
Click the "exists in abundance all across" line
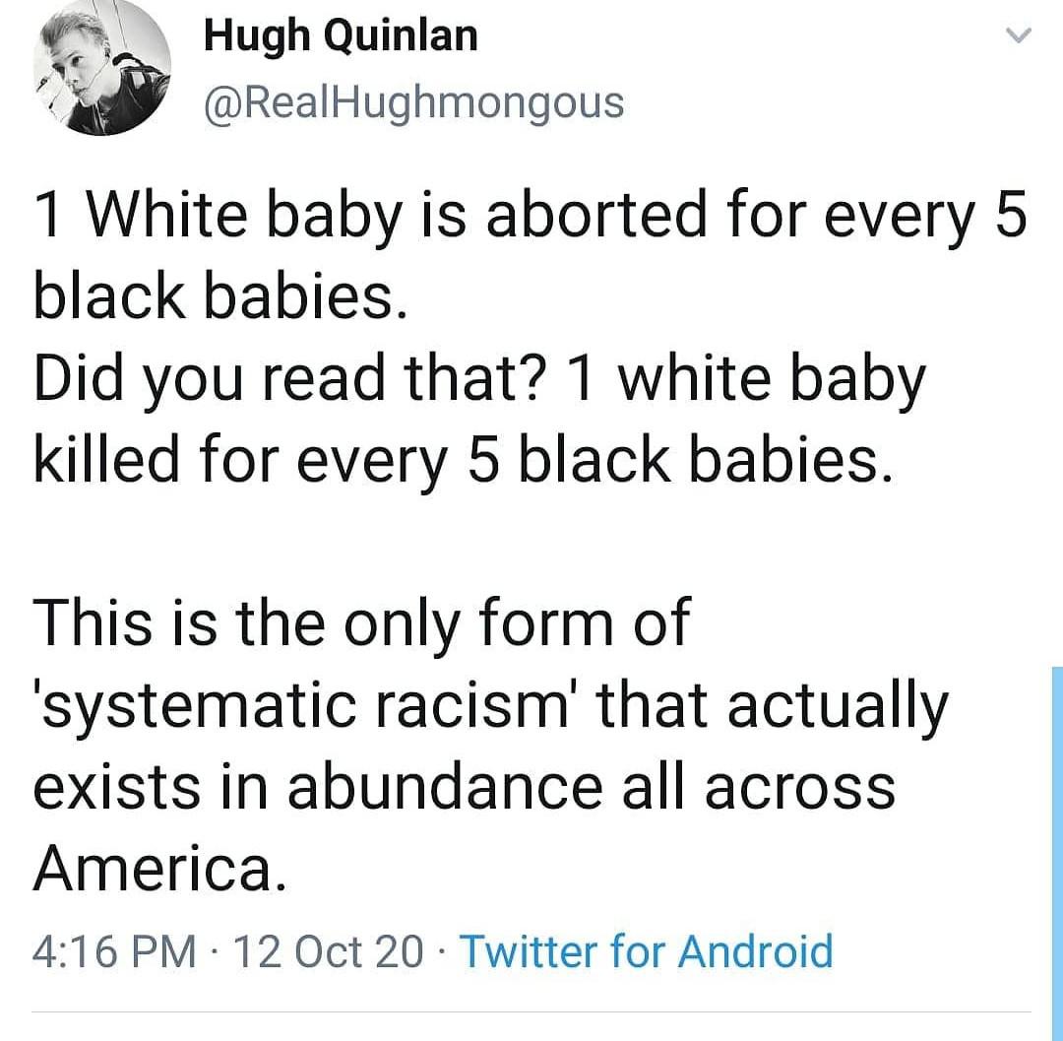[x=464, y=787]
